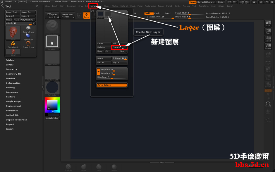Screen dimensions: 275x172
Task: Expand the Geometry HD subpalette
Action: (x=13, y=74)
